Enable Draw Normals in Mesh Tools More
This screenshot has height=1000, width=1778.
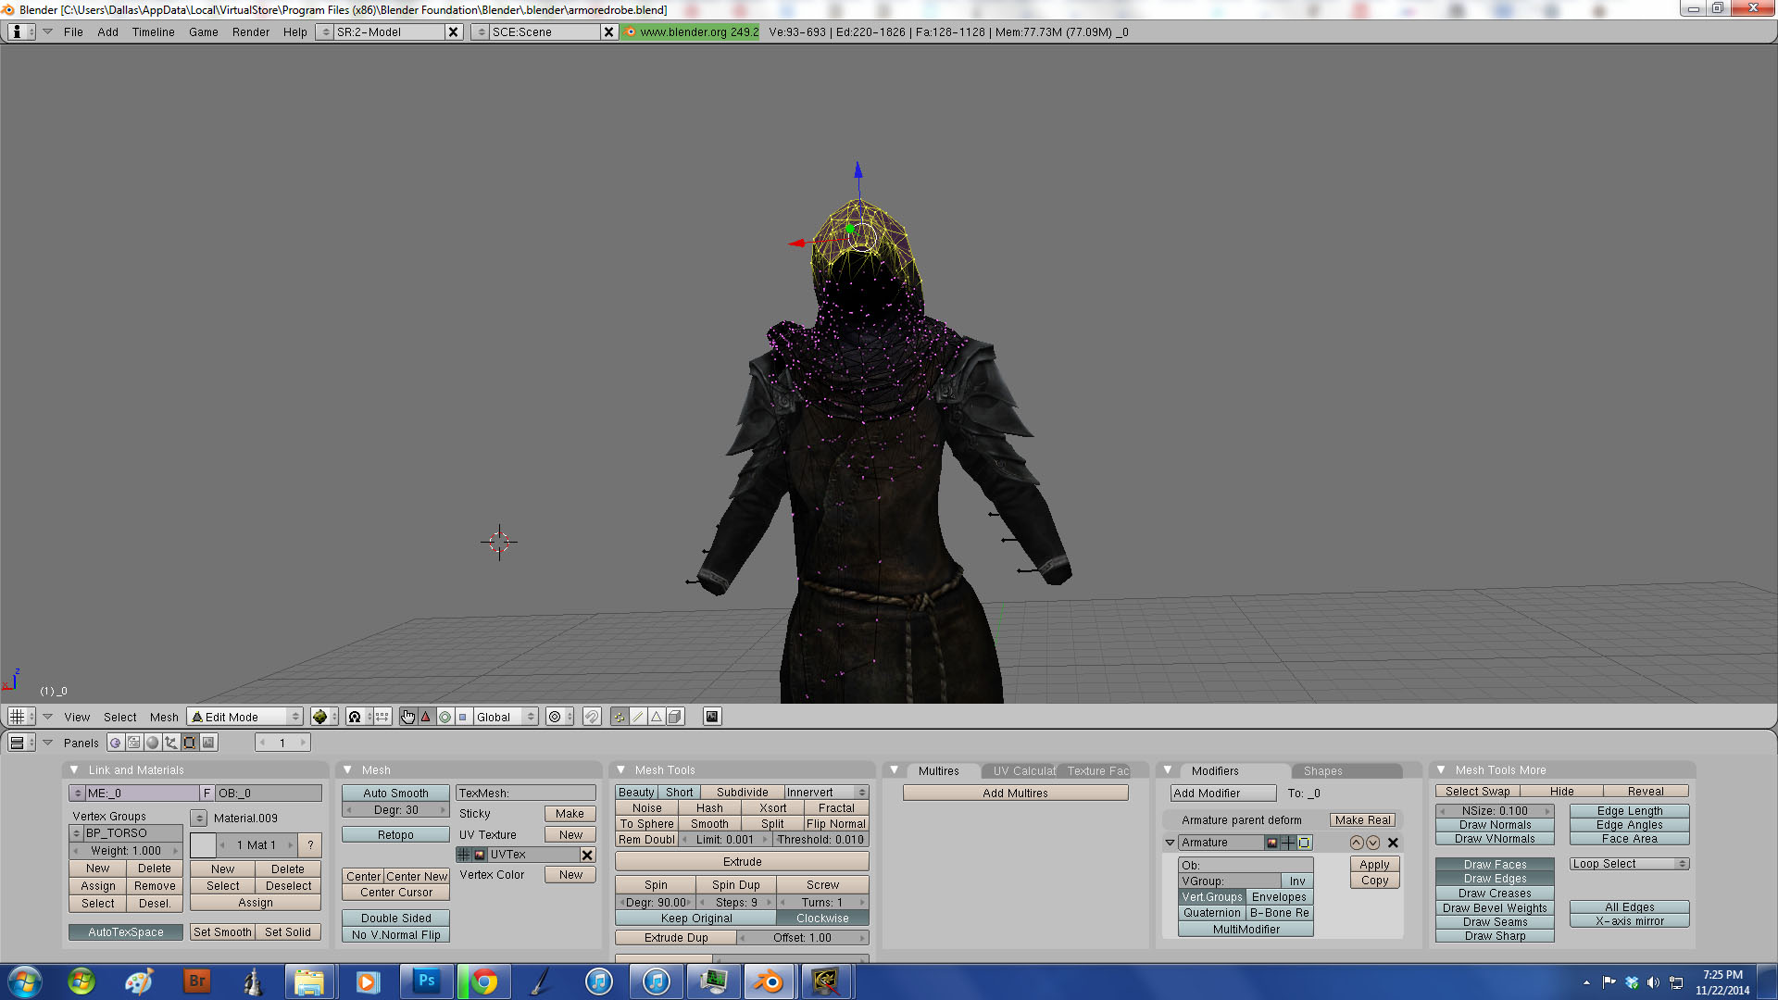point(1494,824)
